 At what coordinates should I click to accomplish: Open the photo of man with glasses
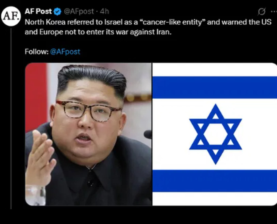(x=88, y=134)
